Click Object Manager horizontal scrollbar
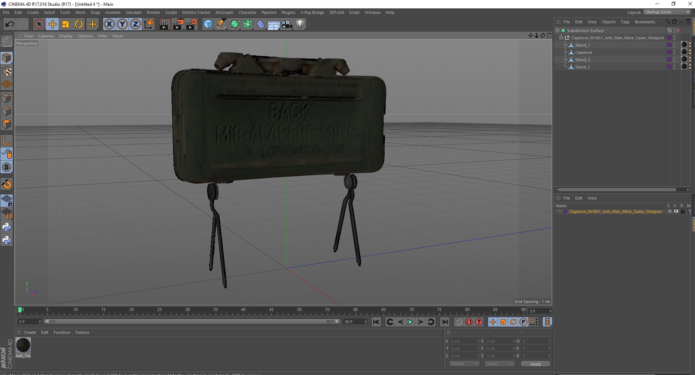Viewport: 695px width, 375px height. coord(617,189)
